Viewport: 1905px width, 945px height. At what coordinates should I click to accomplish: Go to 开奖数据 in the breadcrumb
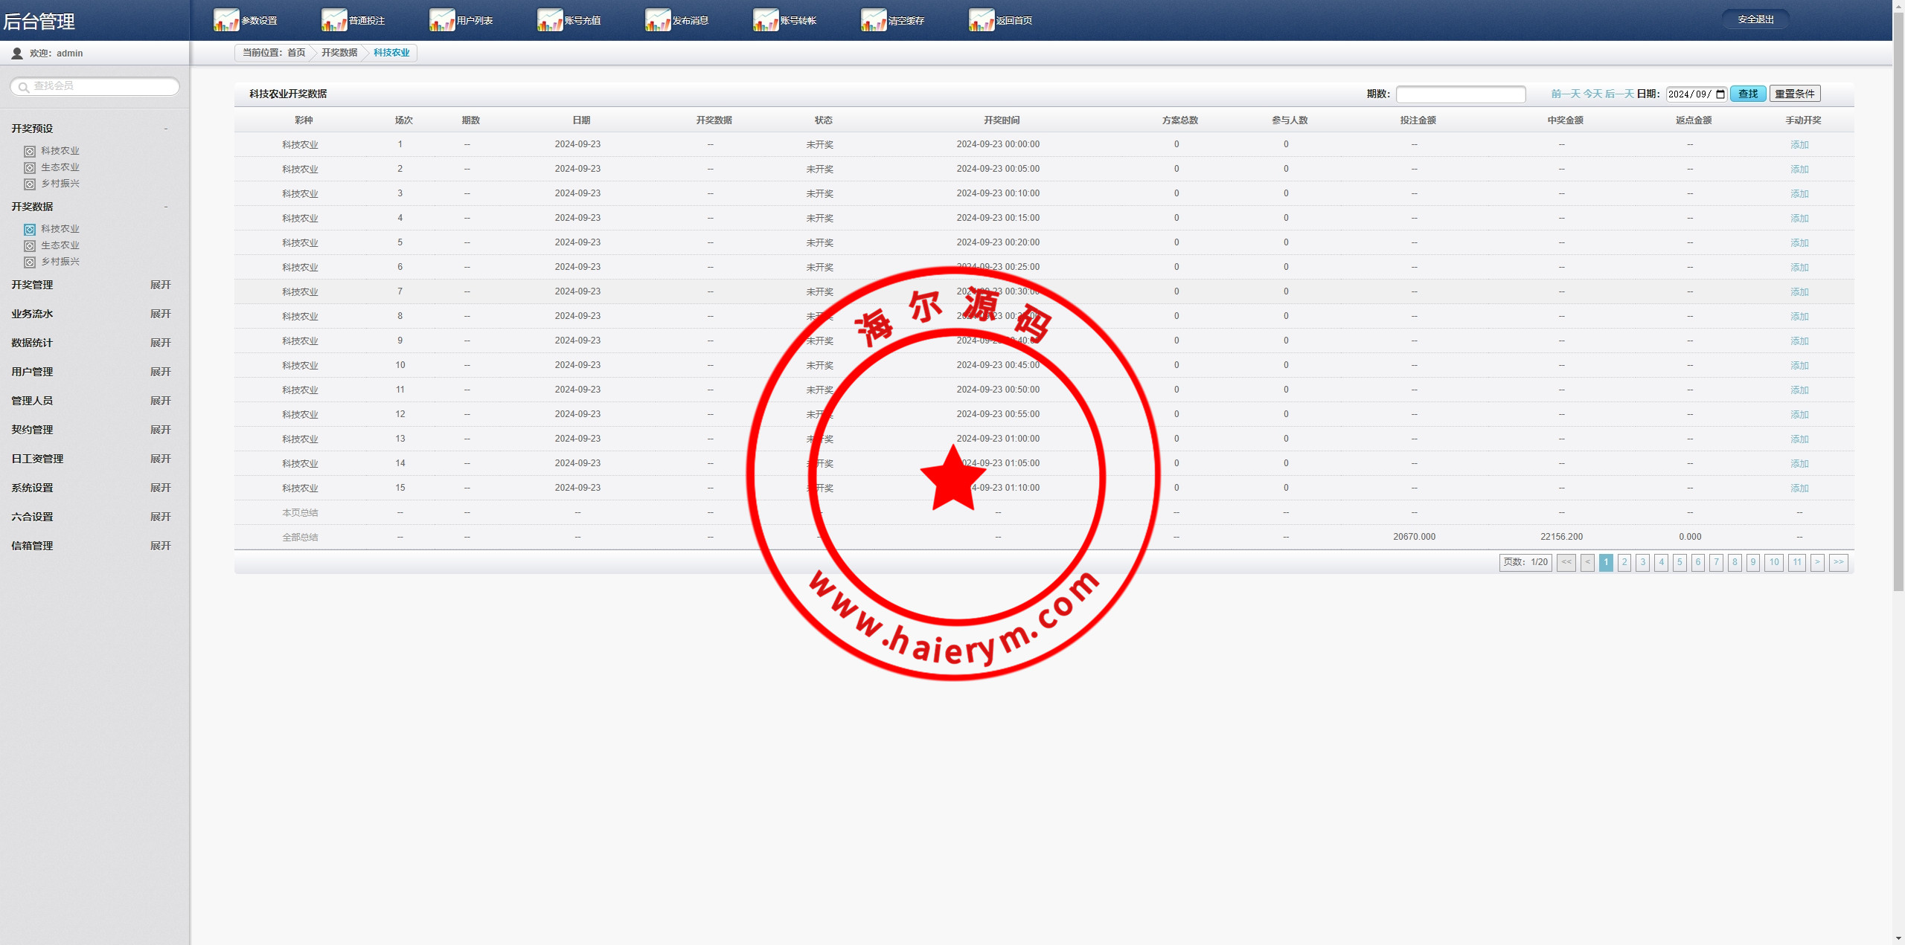click(x=339, y=53)
